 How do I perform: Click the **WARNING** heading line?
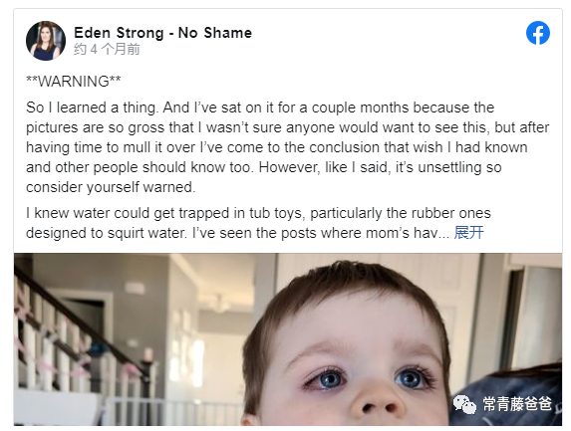(73, 81)
